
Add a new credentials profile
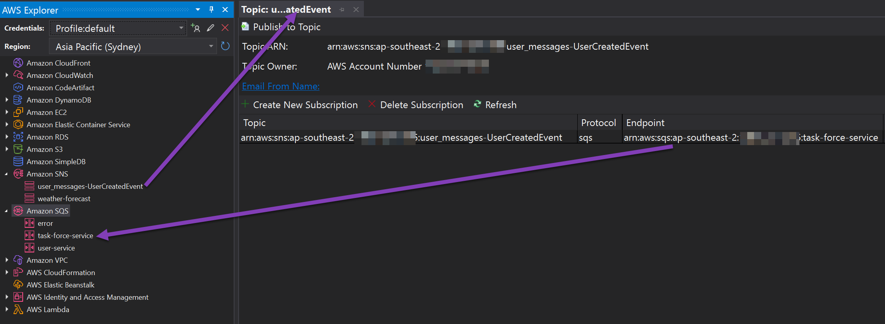point(195,28)
